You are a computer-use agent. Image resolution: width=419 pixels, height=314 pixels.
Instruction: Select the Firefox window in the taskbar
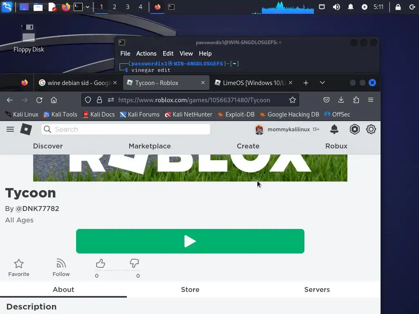(158, 7)
